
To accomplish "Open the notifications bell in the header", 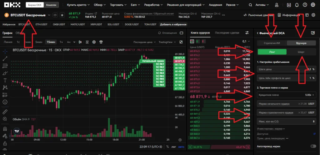I will 297,5.
